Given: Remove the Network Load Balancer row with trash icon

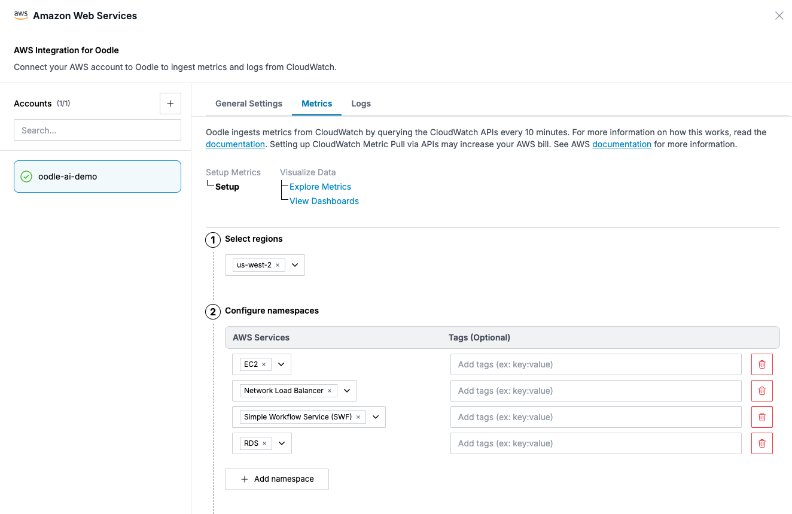Looking at the screenshot, I should click(761, 390).
